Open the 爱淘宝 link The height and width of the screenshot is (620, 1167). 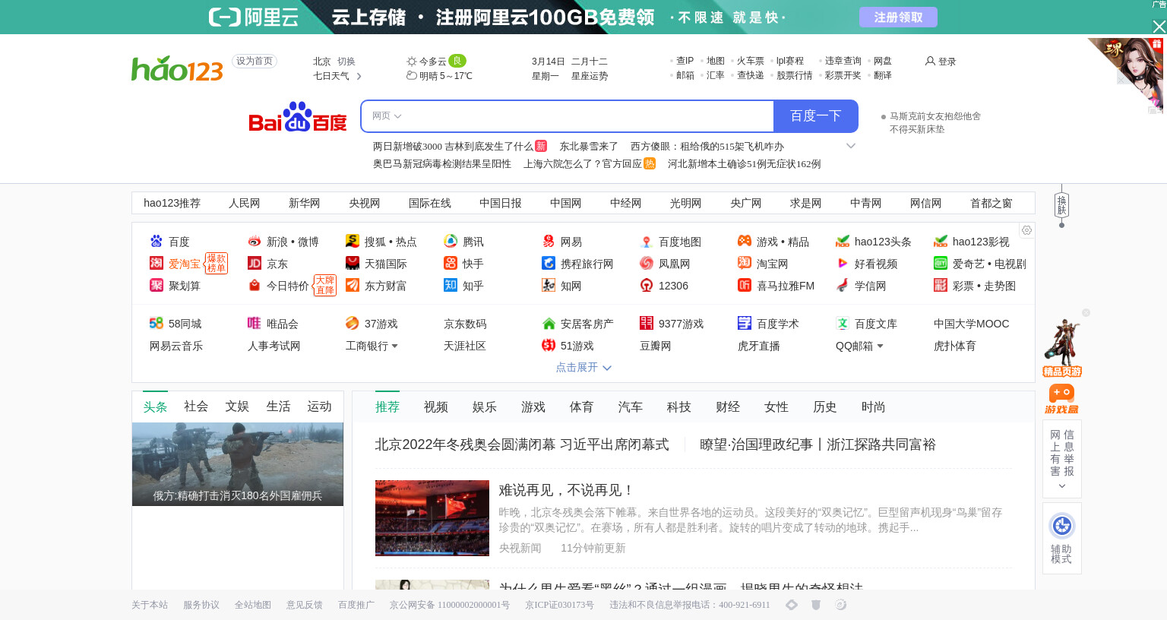click(185, 264)
